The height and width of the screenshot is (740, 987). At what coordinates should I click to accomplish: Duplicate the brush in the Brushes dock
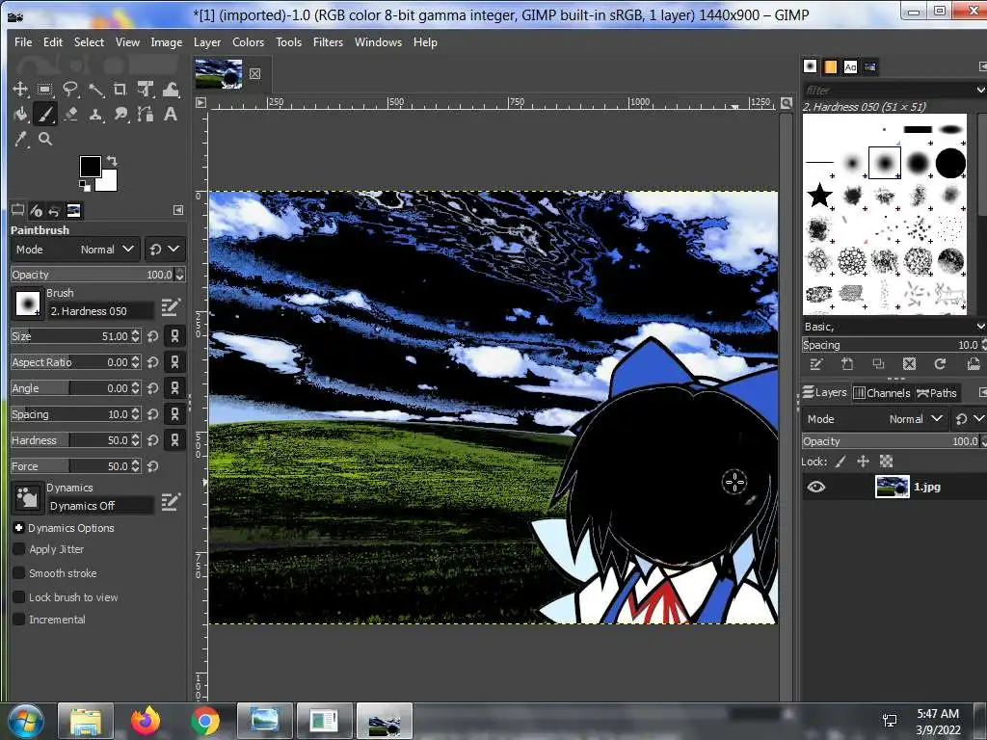878,363
